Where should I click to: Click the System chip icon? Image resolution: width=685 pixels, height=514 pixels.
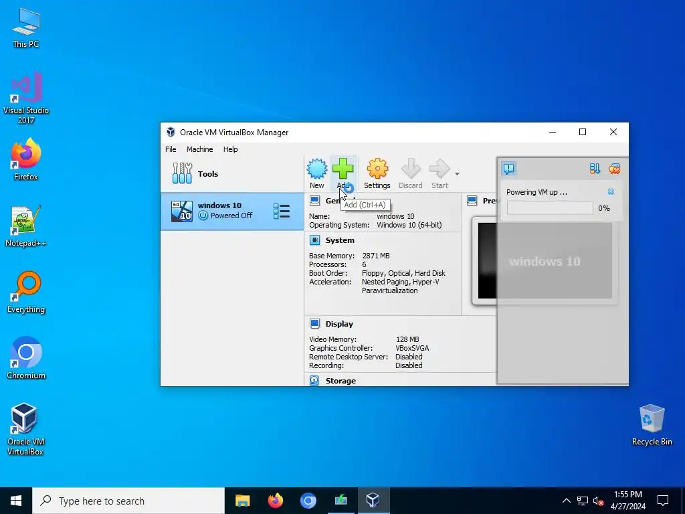[314, 240]
